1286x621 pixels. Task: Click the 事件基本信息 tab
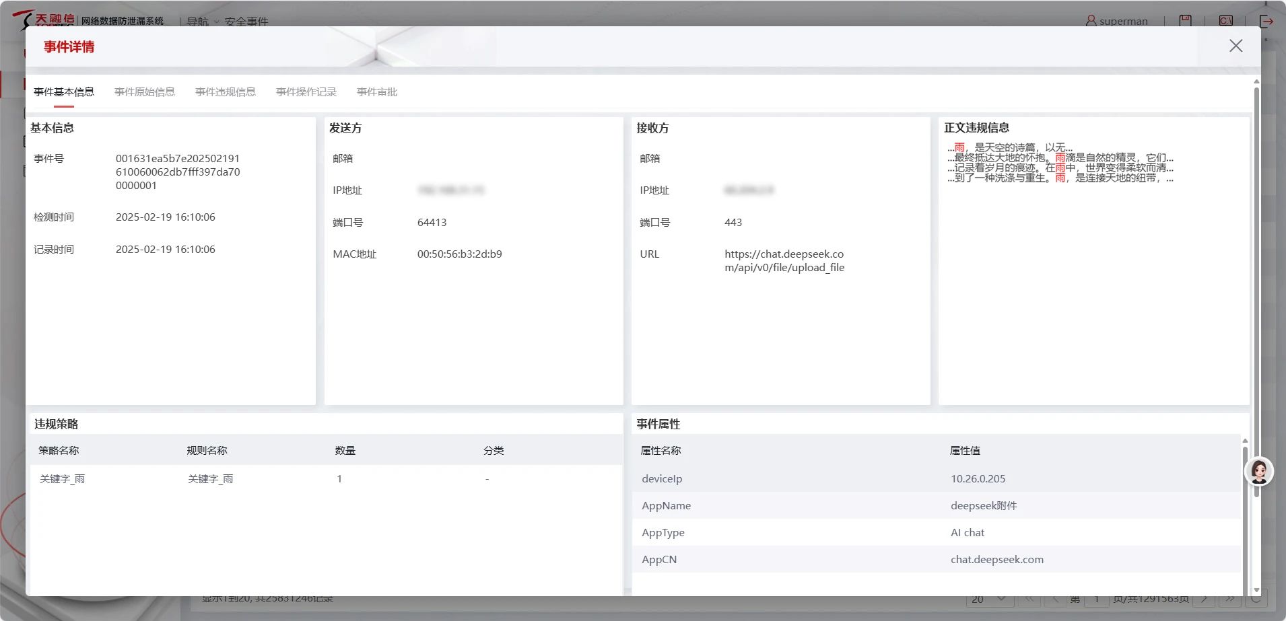64,92
